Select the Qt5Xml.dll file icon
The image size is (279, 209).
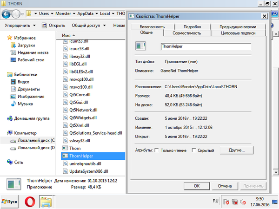click(65, 125)
